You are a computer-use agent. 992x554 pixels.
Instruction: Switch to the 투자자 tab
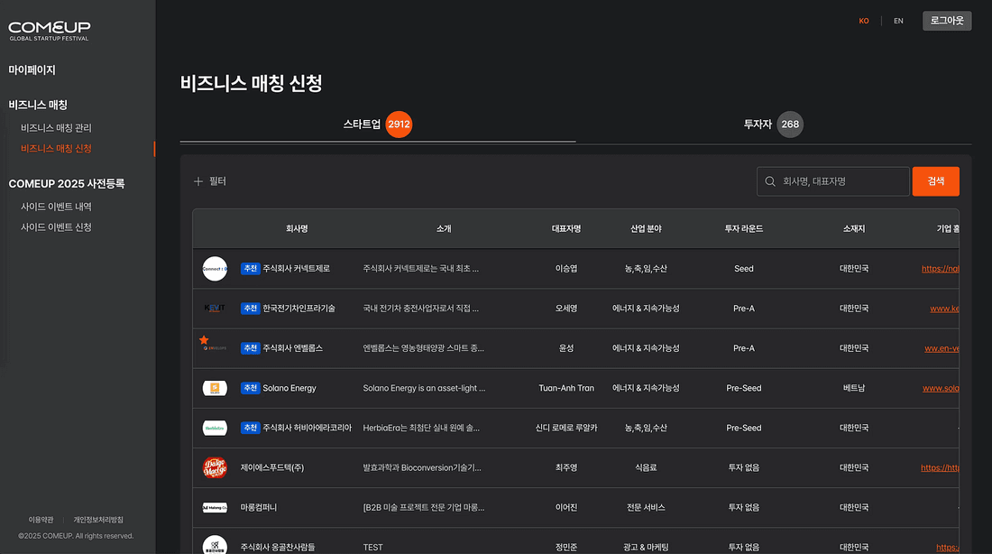773,125
